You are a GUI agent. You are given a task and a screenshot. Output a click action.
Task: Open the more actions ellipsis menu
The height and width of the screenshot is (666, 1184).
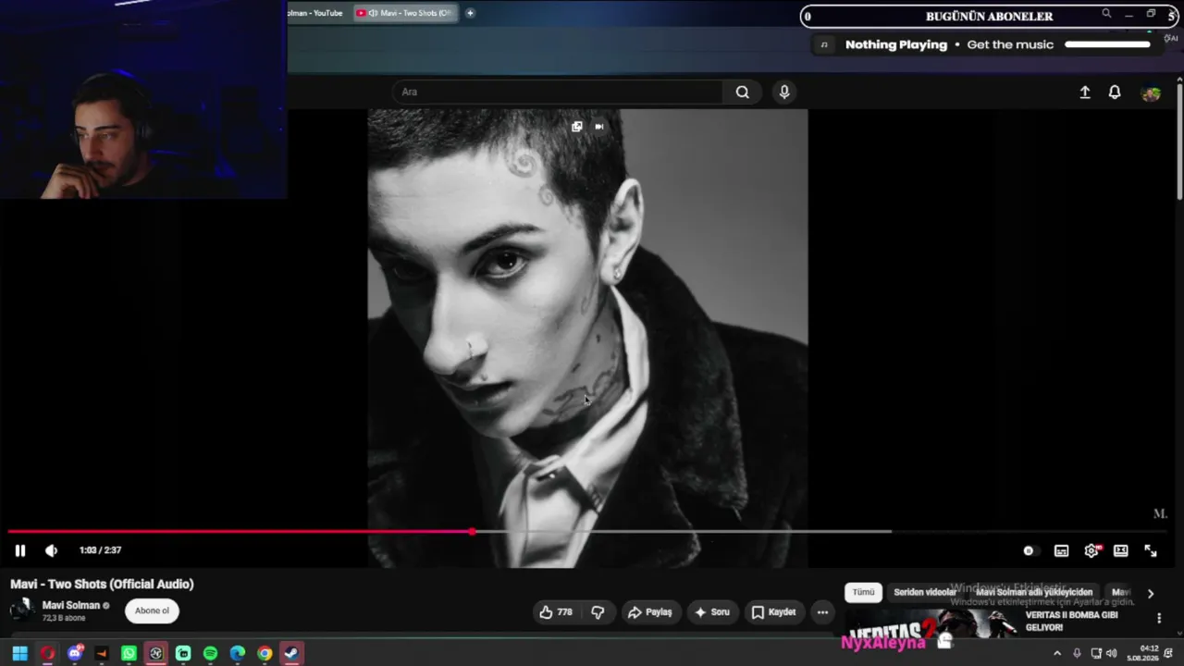click(x=822, y=611)
